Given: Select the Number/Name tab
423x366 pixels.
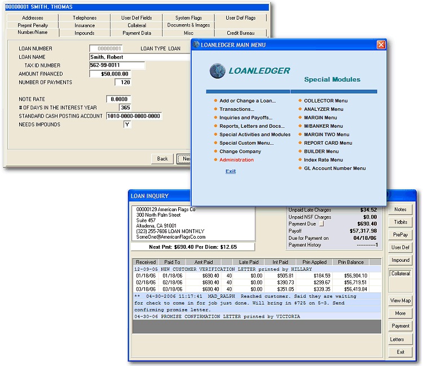Looking at the screenshot, I should click(x=32, y=32).
